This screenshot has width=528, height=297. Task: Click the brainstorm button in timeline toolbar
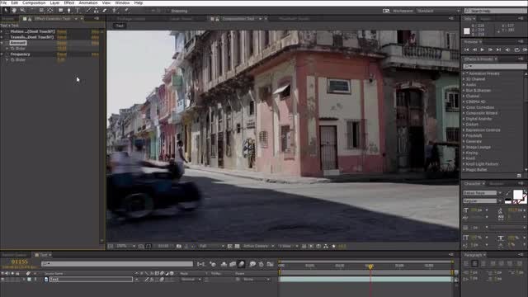[252, 264]
